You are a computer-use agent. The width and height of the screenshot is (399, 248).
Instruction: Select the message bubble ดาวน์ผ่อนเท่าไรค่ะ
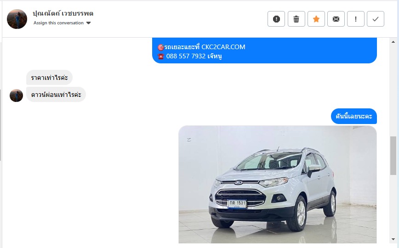56,94
